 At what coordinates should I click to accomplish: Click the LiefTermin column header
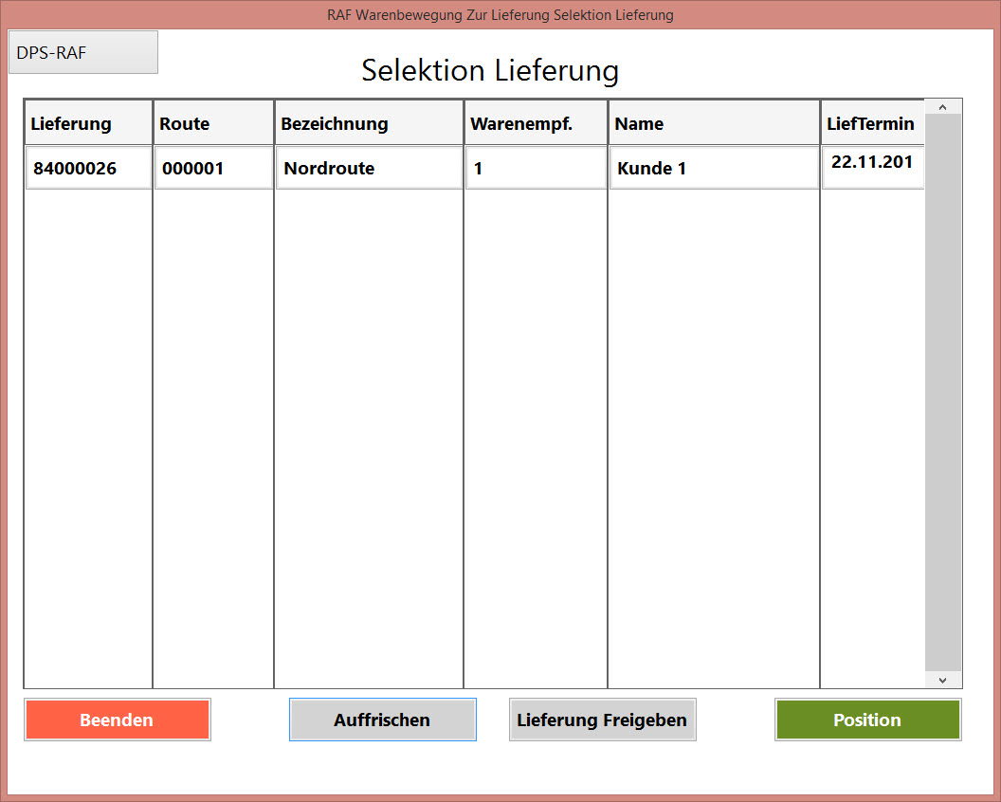tap(871, 124)
